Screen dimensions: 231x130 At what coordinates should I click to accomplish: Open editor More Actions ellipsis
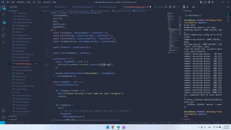pyautogui.click(x=178, y=7)
